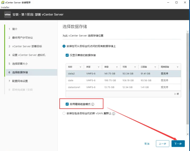Image resolution: width=190 pixels, height=151 pixels.
Task: Open filter for 可用 column
Action: pos(135,67)
